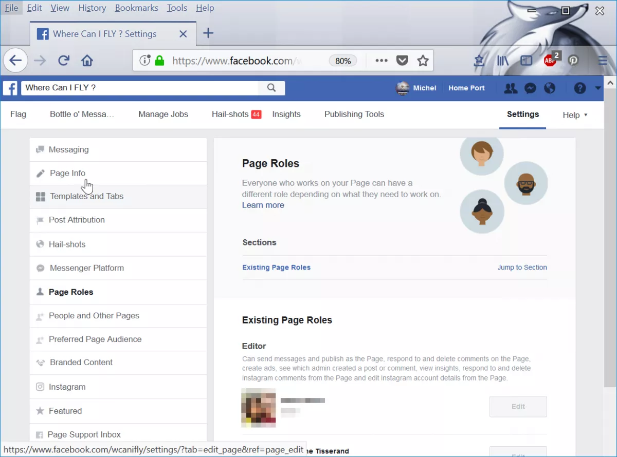The image size is (617, 457).
Task: Select Page Roles in sidebar
Action: tap(118, 292)
